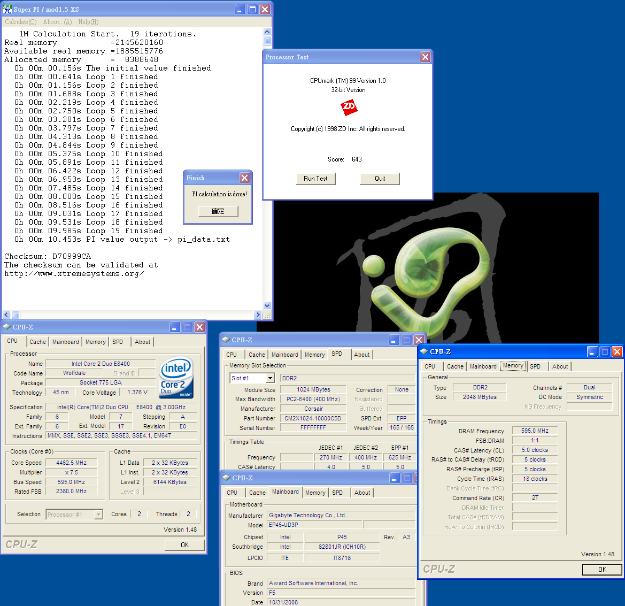Close the PI calculation Finish dialog
This screenshot has width=625, height=606.
pyautogui.click(x=244, y=178)
